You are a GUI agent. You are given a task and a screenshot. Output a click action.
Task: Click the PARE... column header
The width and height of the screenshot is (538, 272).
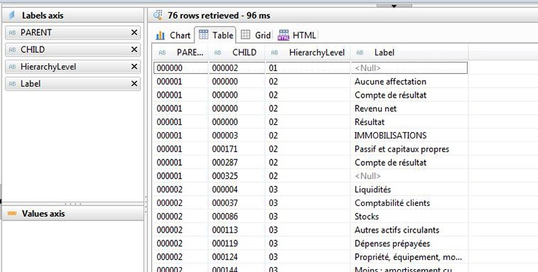coord(181,52)
